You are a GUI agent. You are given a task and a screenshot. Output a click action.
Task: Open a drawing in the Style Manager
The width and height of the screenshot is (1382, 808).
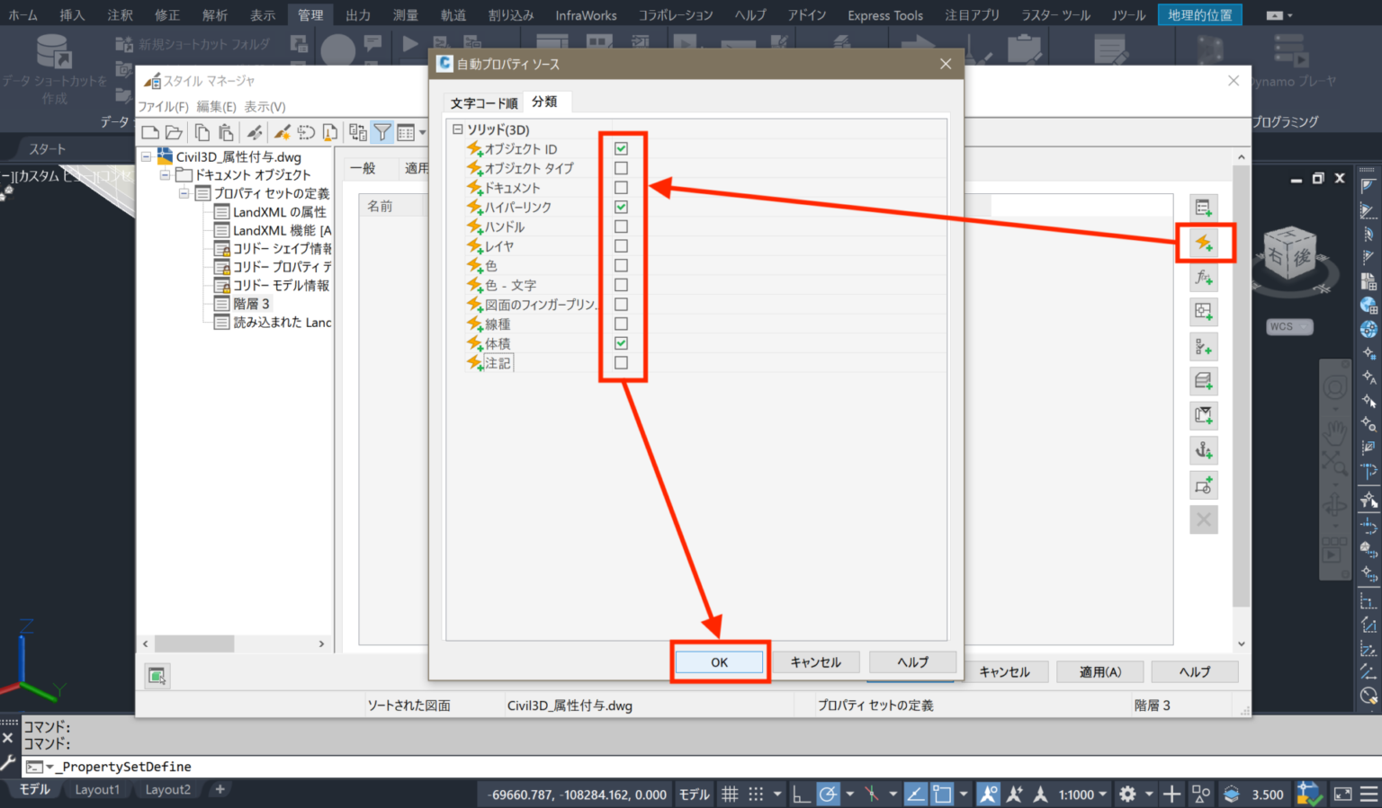(x=175, y=132)
